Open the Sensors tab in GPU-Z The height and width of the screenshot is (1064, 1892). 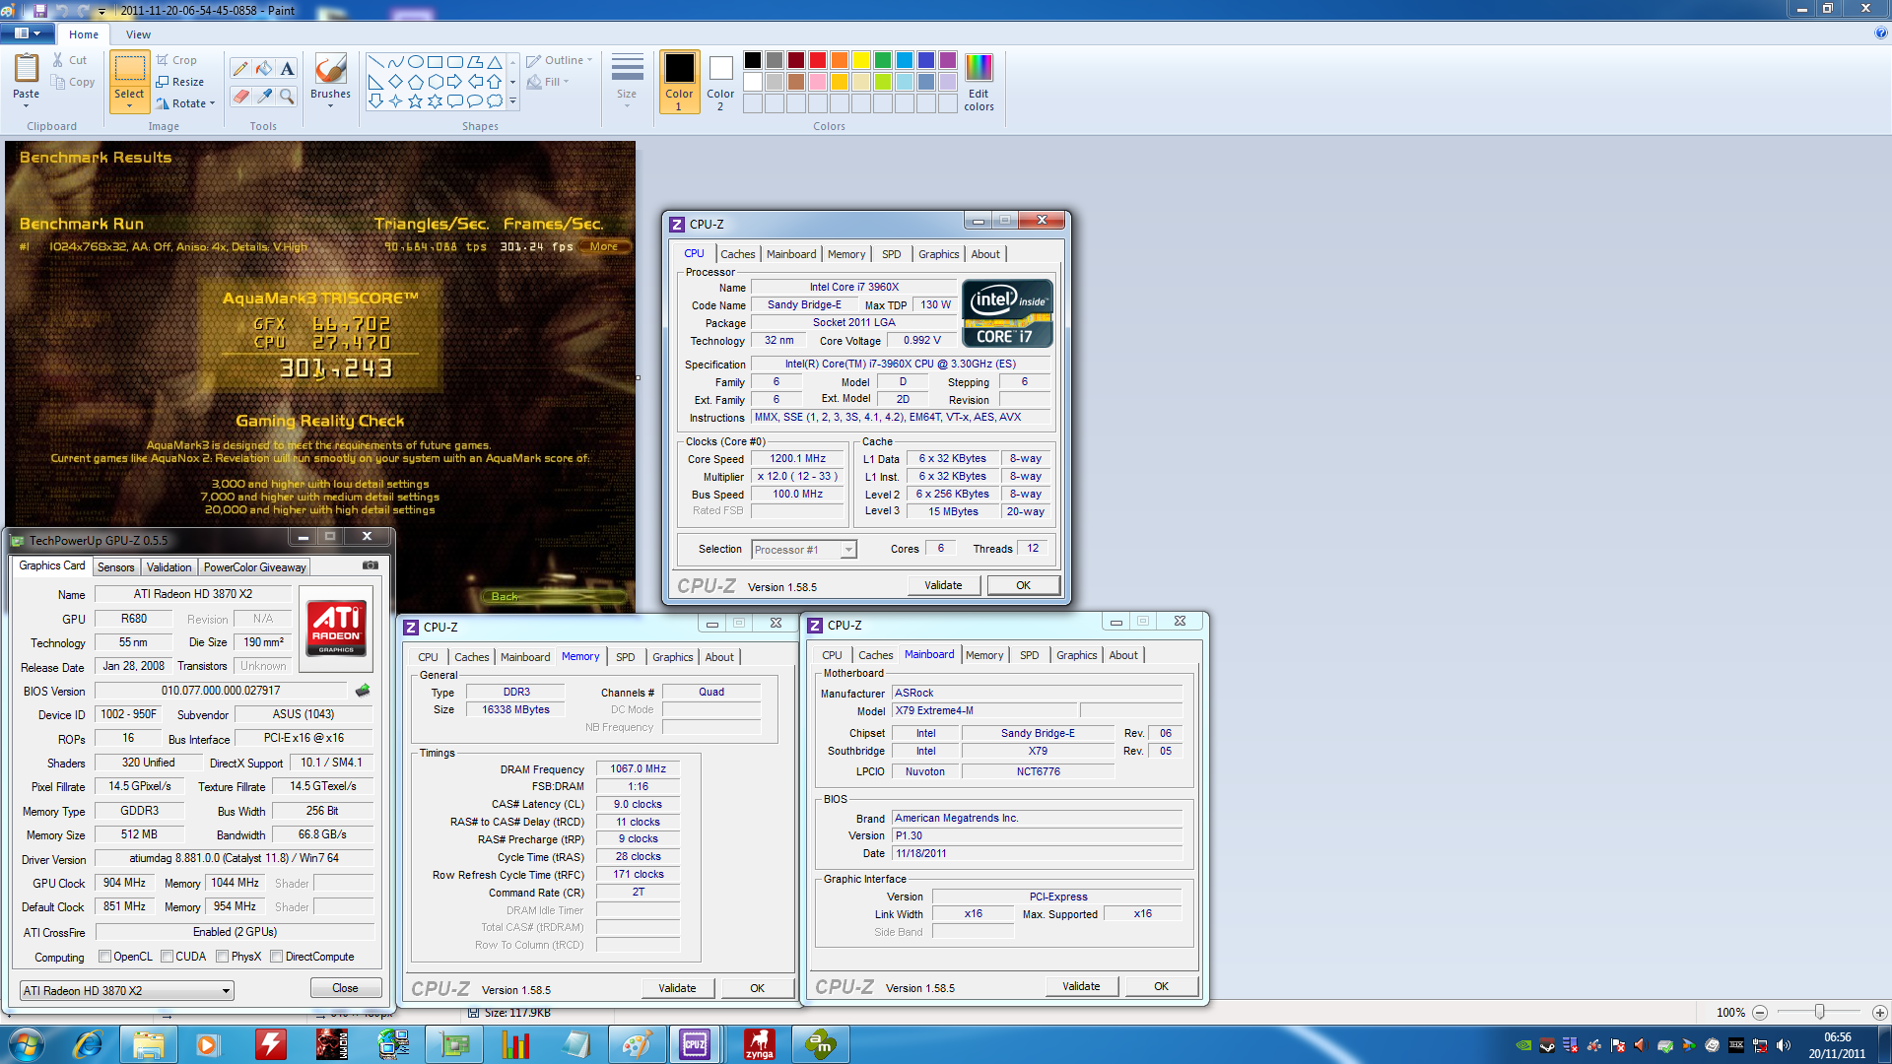115,567
